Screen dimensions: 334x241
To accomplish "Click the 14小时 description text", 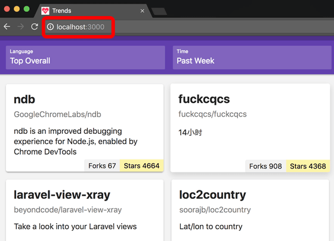I will [x=190, y=132].
